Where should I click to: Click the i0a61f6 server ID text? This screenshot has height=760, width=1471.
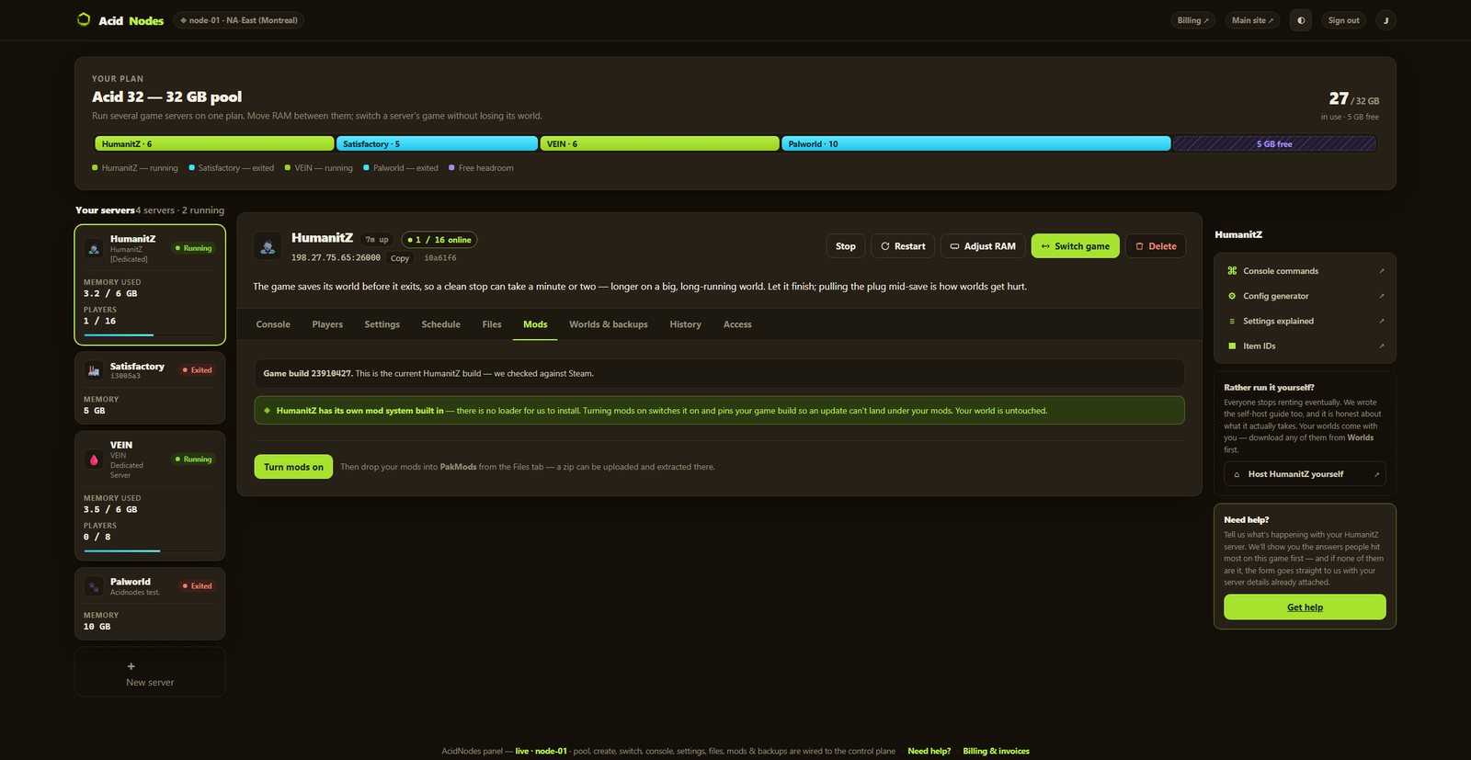click(x=440, y=258)
